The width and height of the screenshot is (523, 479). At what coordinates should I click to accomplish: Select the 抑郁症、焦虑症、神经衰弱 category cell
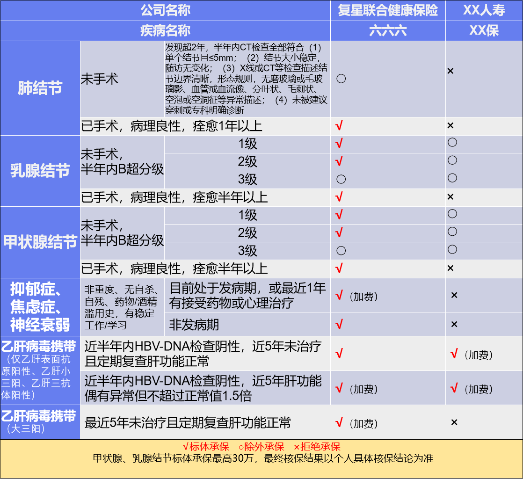pyautogui.click(x=40, y=306)
